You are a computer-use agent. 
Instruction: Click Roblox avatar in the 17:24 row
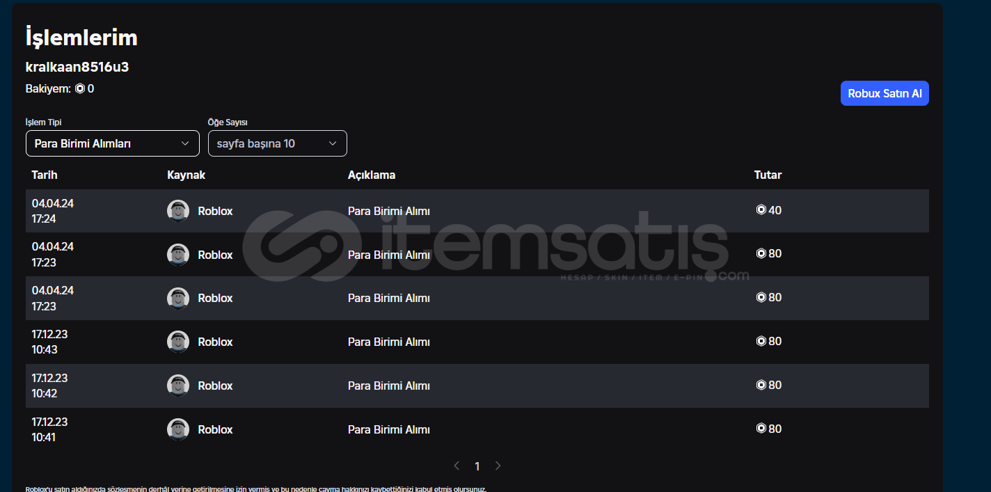[x=178, y=211]
